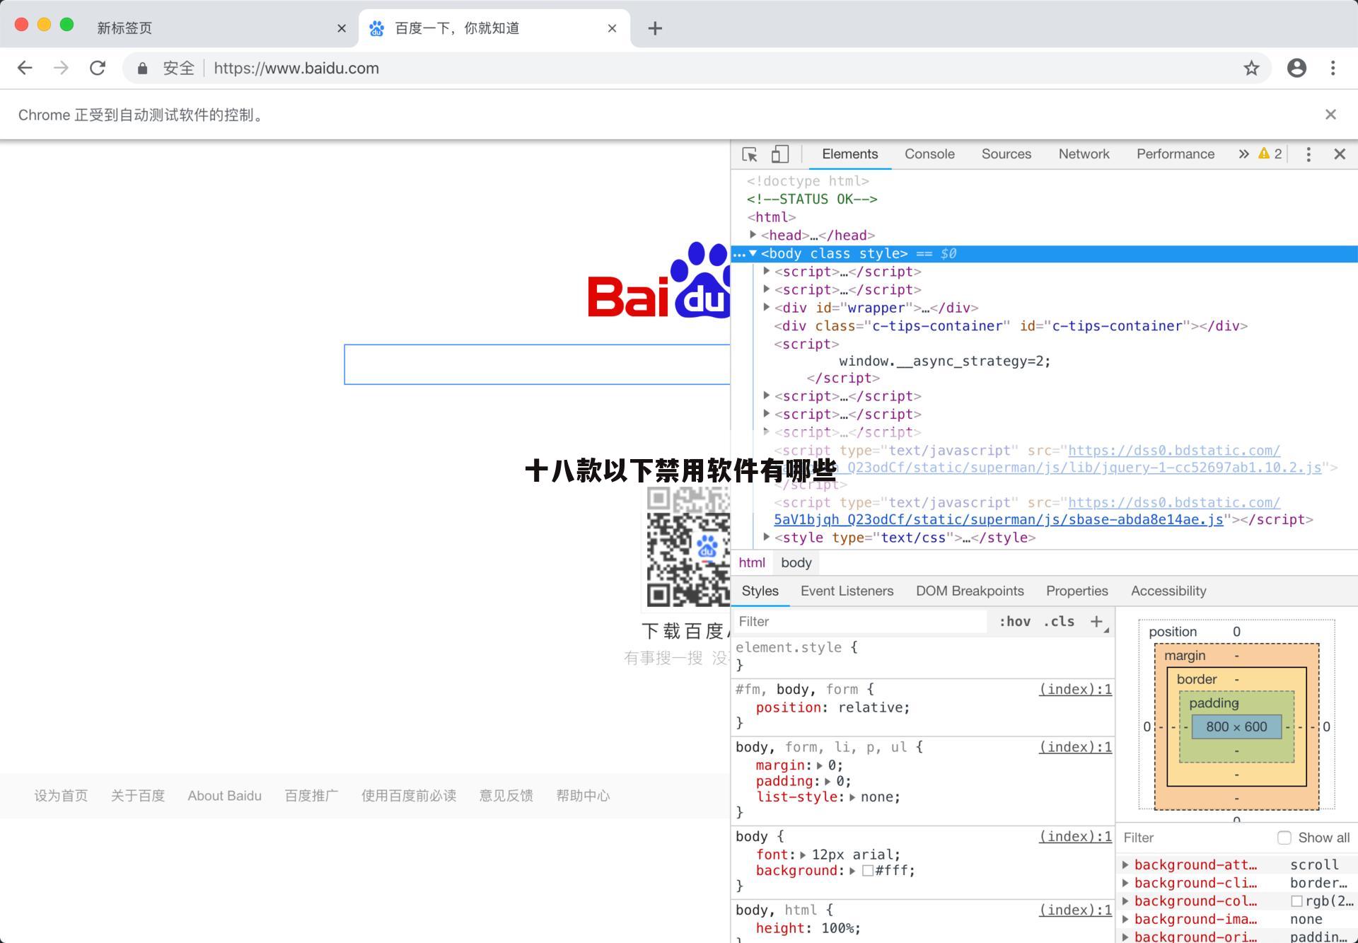
Task: Activate the inspect element picker tool
Action: point(750,154)
